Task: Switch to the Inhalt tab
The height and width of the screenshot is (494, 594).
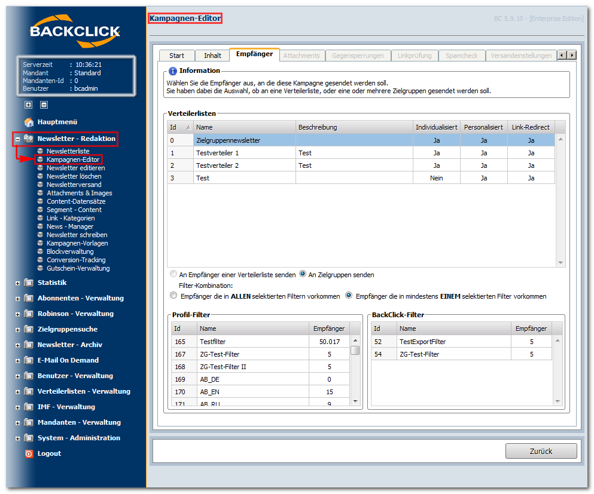Action: (212, 56)
